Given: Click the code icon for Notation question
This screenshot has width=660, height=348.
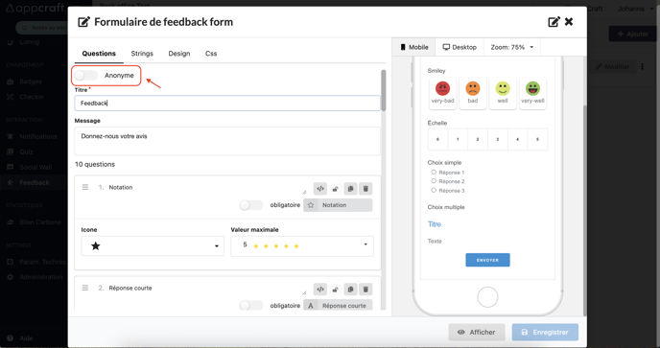Looking at the screenshot, I should pos(319,189).
